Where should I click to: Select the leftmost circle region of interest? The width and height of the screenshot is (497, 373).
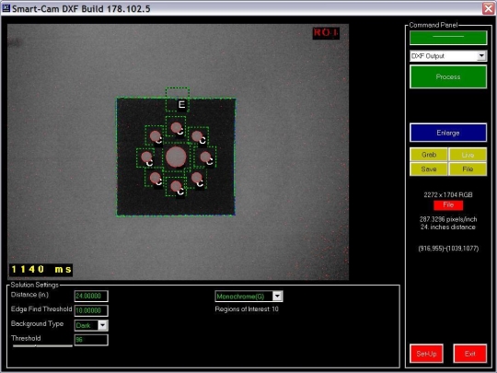pos(146,157)
